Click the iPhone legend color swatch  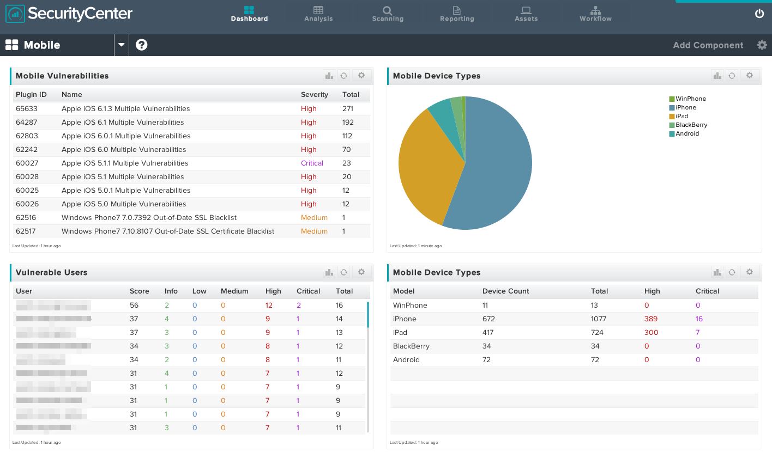[x=672, y=108]
